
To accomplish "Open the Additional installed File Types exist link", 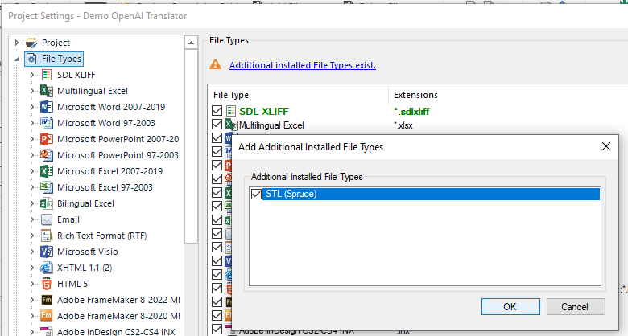I will [303, 65].
